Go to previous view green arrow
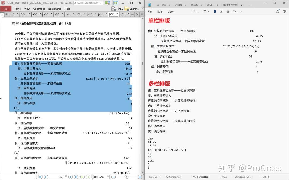This screenshot has height=180, width=289. [x=83, y=177]
